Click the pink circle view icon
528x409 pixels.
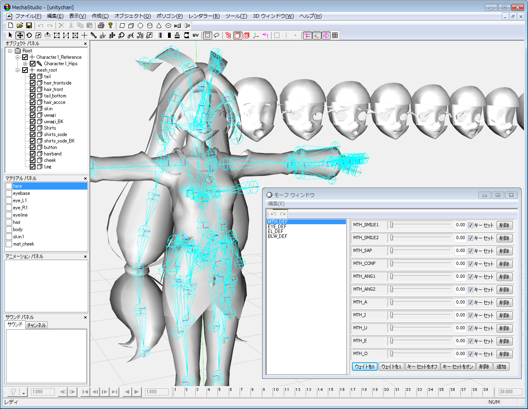coord(326,35)
